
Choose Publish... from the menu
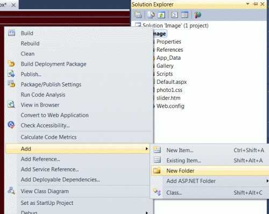pos(31,74)
